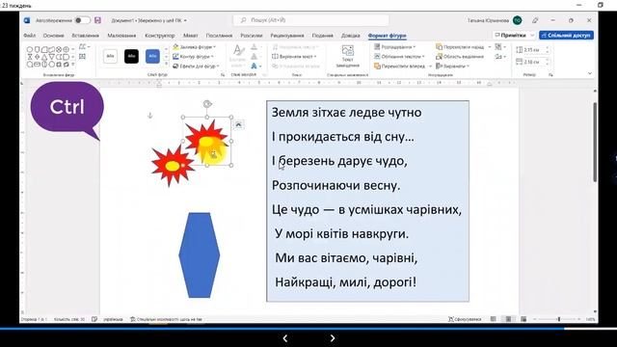Click the Word save icon
The width and height of the screenshot is (617, 347).
click(x=97, y=20)
